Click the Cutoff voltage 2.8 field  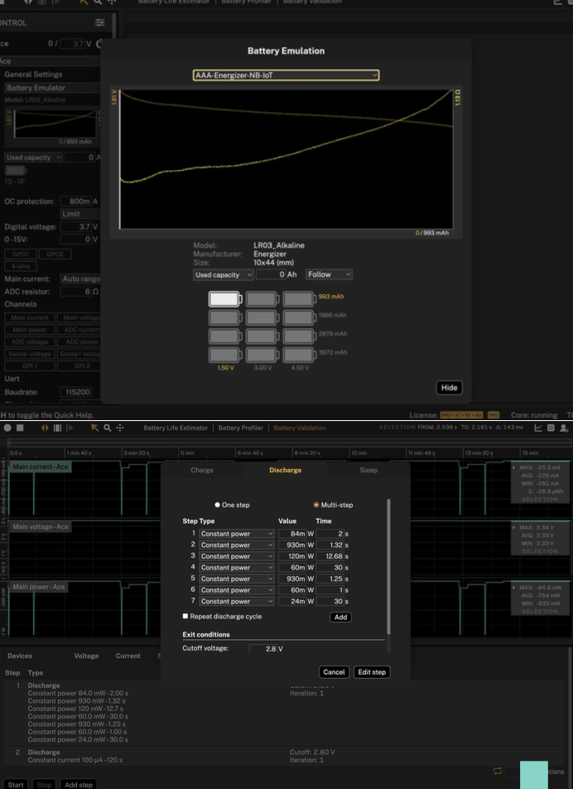263,649
